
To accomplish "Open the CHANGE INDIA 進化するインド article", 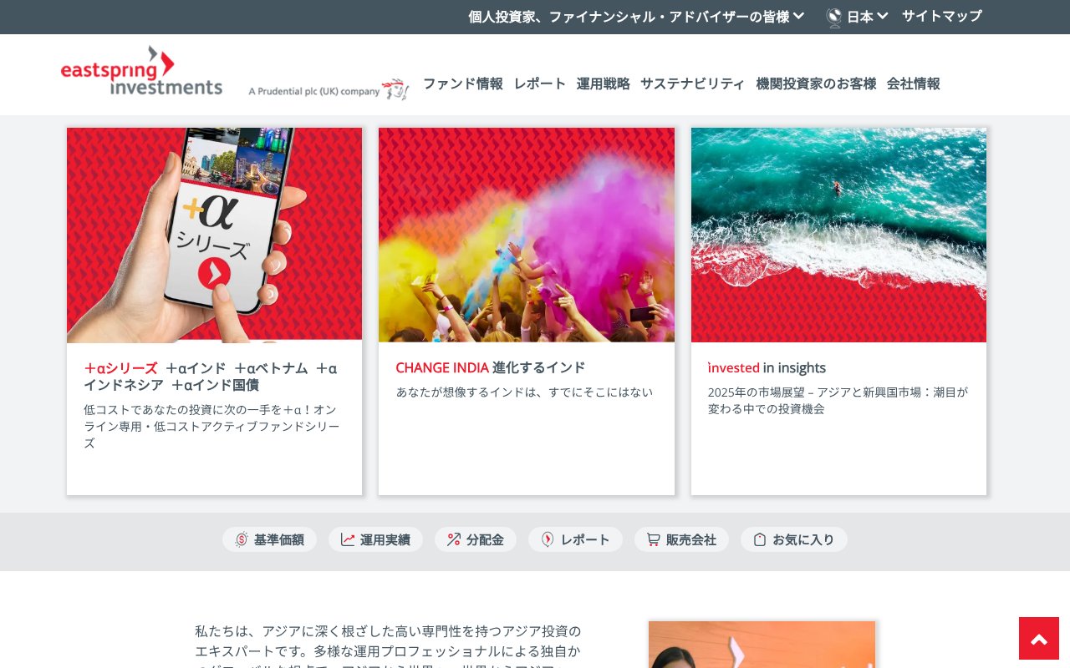I will coord(490,367).
